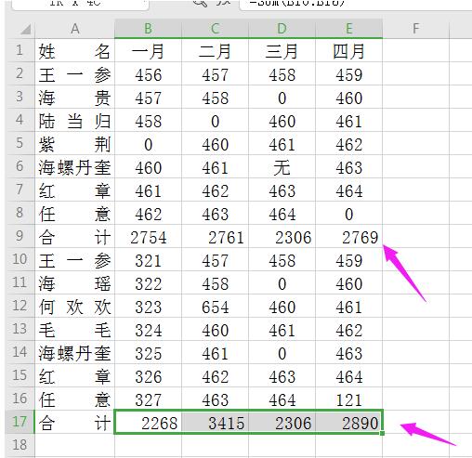This screenshot has height=458, width=472.
Task: Select 海螺丹奎 in row 14
Action: [x=74, y=352]
